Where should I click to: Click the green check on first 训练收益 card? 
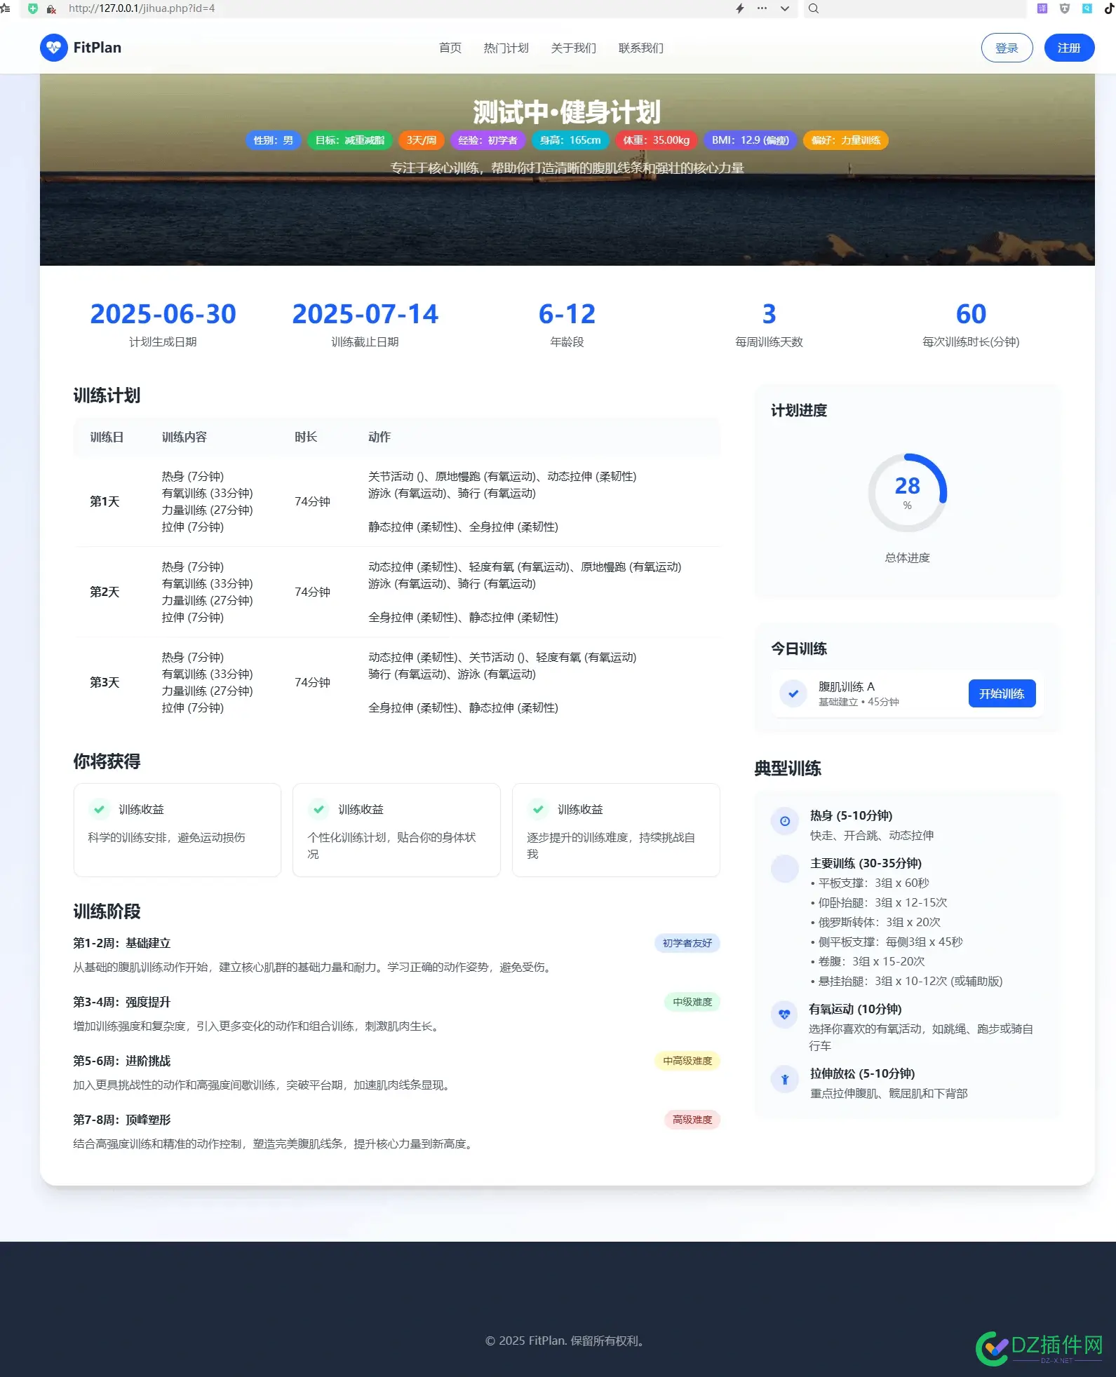100,809
